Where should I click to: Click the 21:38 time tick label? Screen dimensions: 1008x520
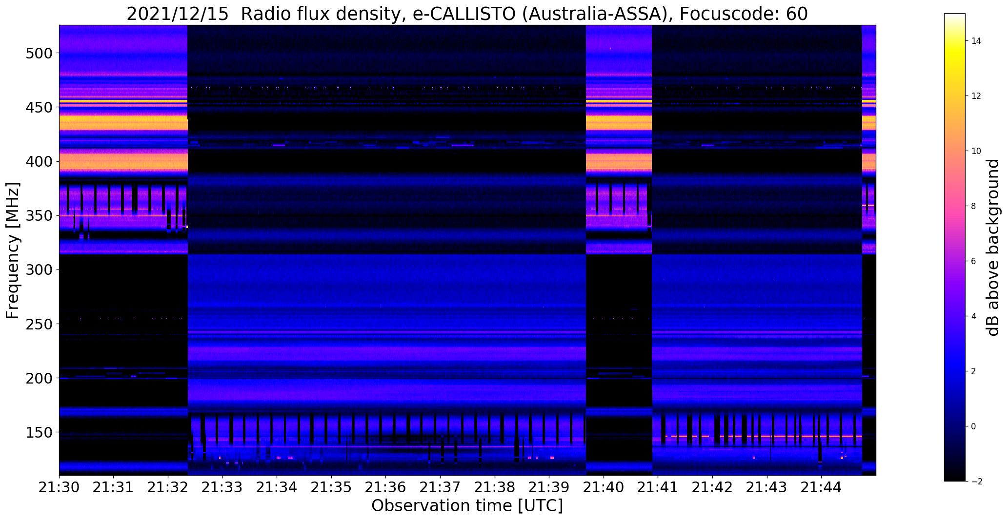[x=495, y=487]
